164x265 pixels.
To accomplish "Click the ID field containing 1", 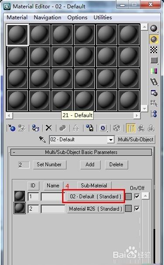I will pos(33,197).
